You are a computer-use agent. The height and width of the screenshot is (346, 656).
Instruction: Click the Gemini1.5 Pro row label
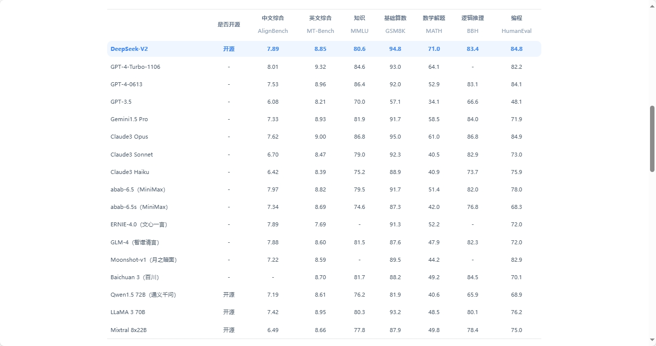click(x=129, y=119)
